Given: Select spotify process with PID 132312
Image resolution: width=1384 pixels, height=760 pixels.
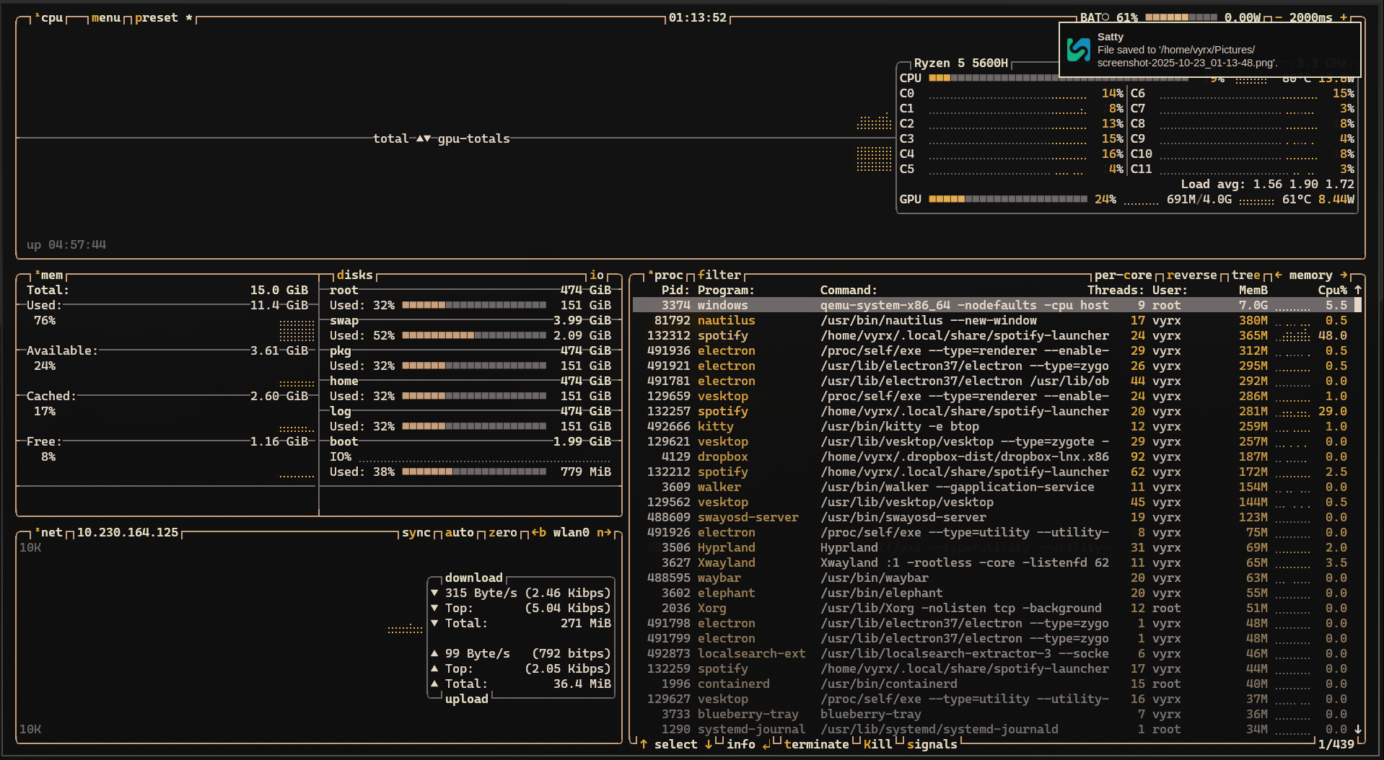Looking at the screenshot, I should point(993,336).
